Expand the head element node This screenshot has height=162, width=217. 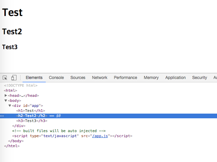tap(6, 95)
